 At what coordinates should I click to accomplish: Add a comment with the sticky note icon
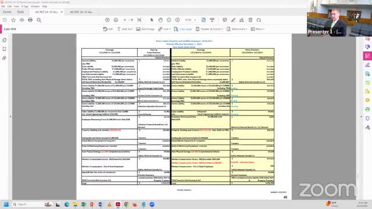pos(224,20)
